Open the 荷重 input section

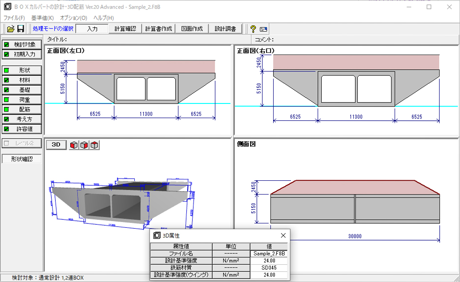[22, 99]
